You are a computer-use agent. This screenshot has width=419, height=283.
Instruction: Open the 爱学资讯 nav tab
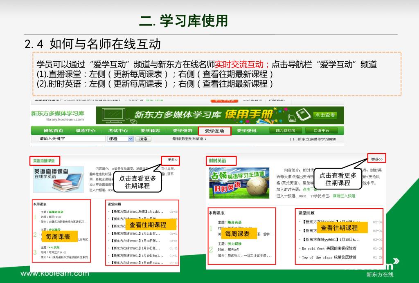coord(247,131)
